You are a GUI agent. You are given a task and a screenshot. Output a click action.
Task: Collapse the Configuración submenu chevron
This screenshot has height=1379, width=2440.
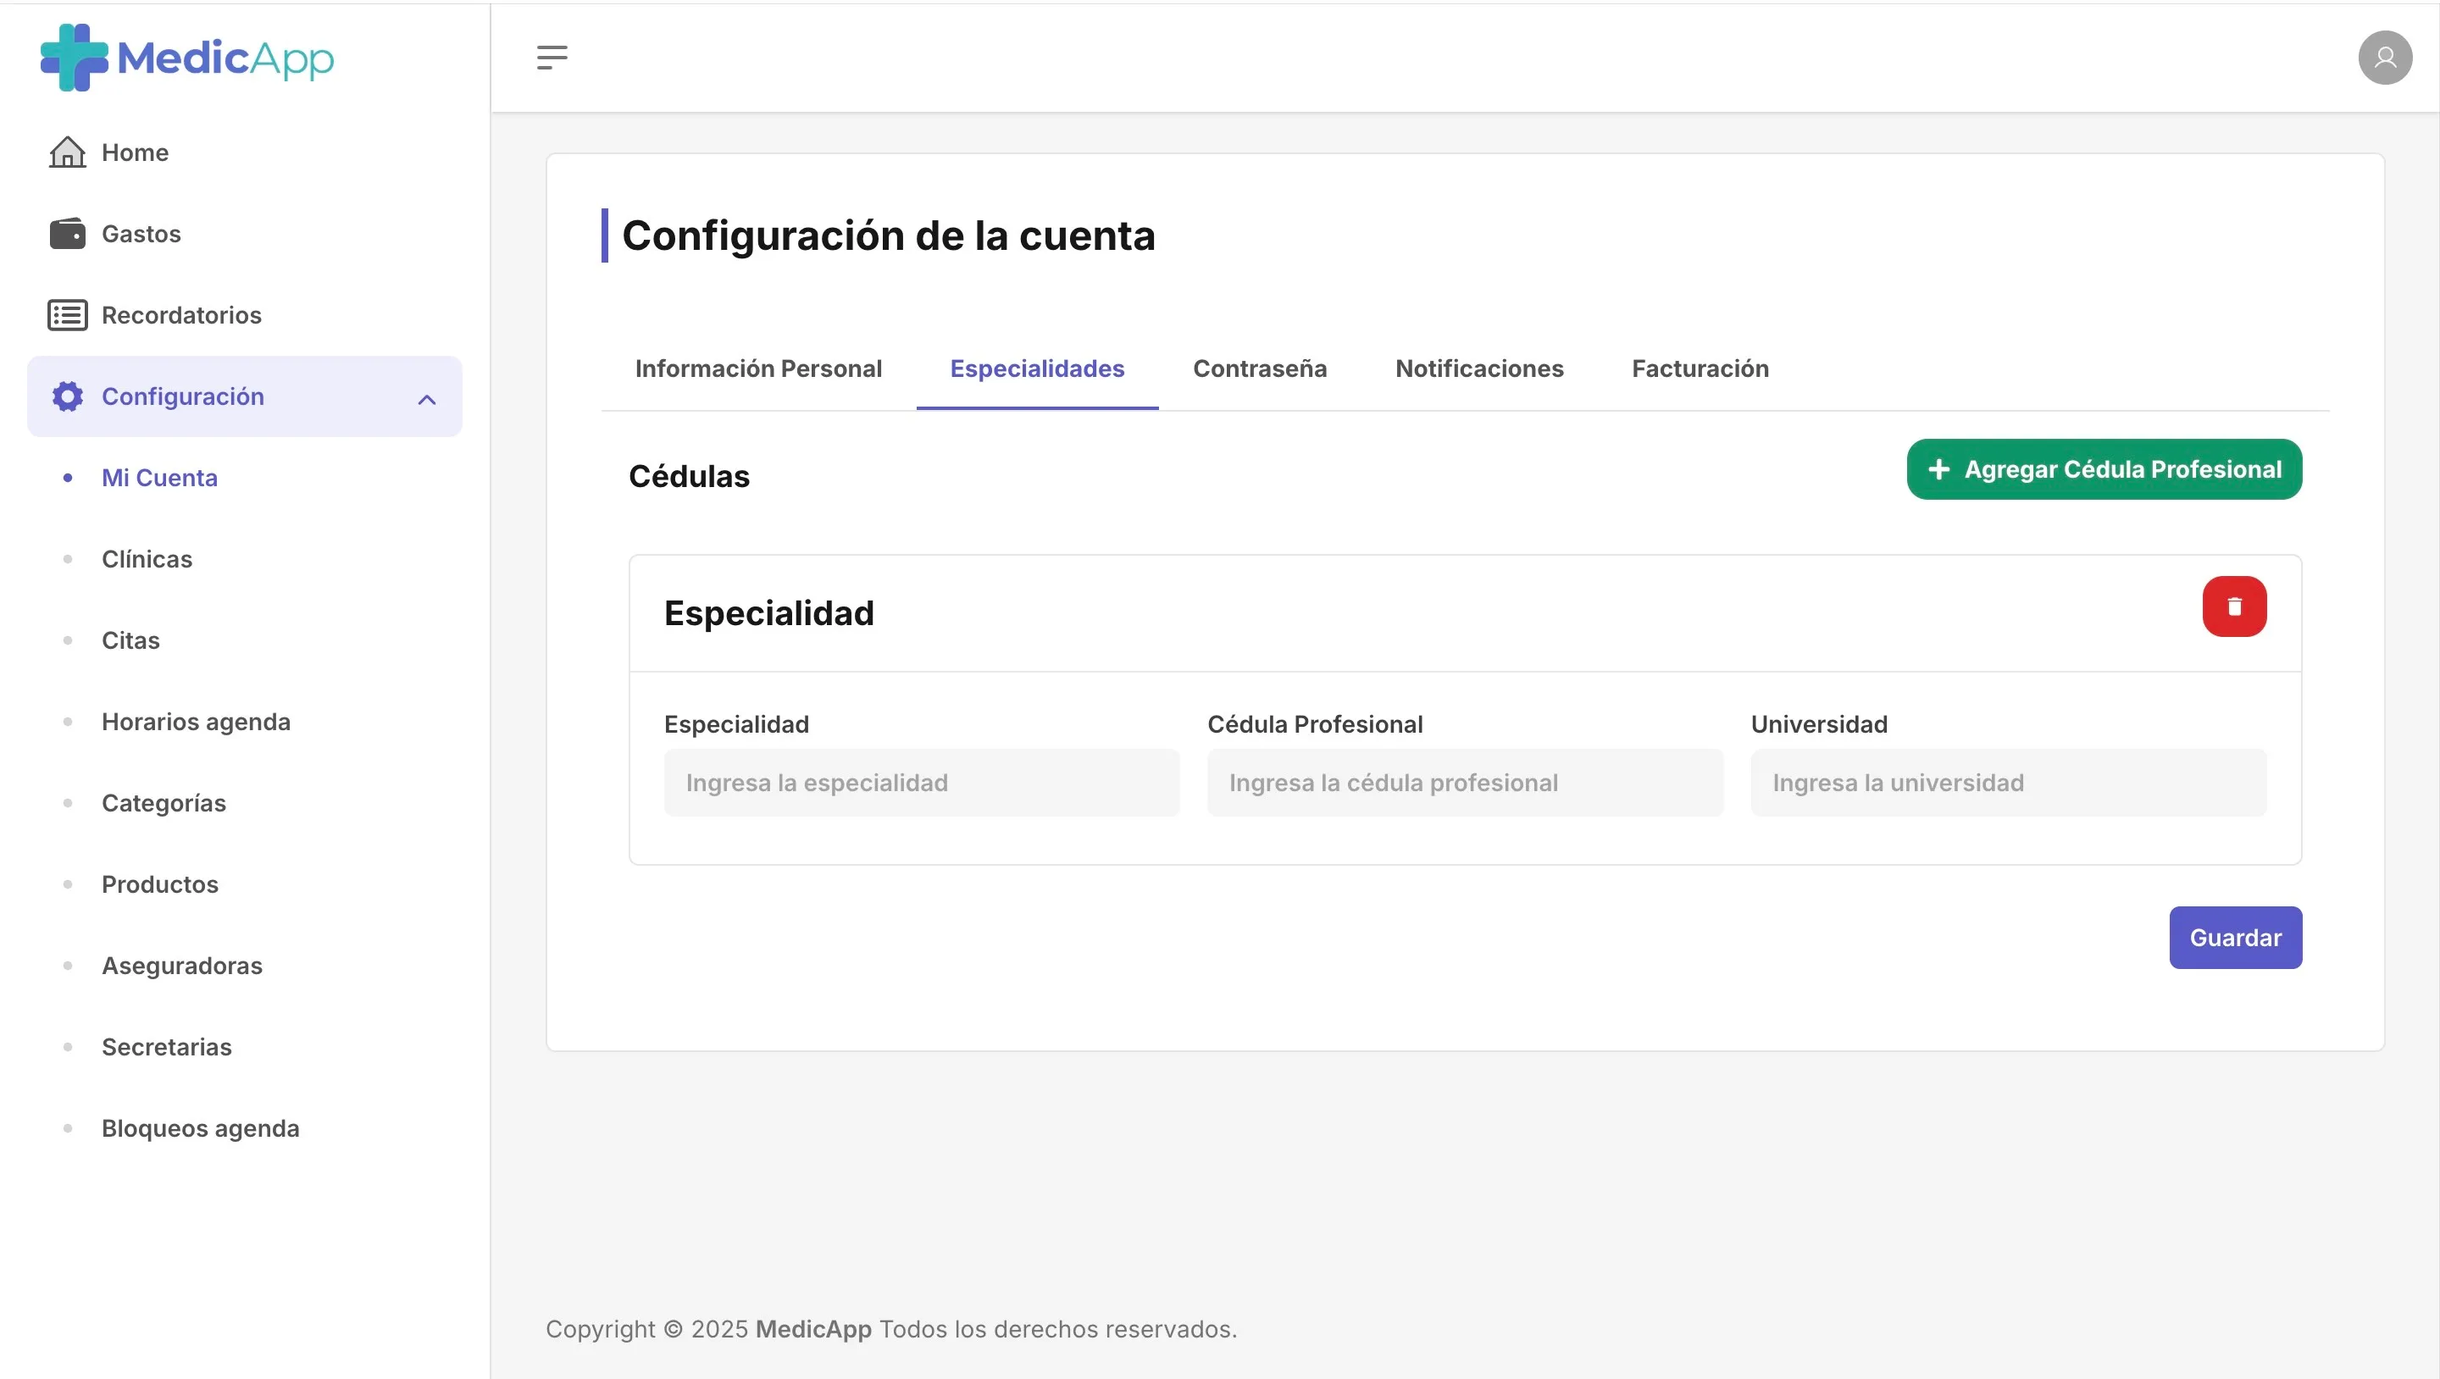pyautogui.click(x=426, y=398)
